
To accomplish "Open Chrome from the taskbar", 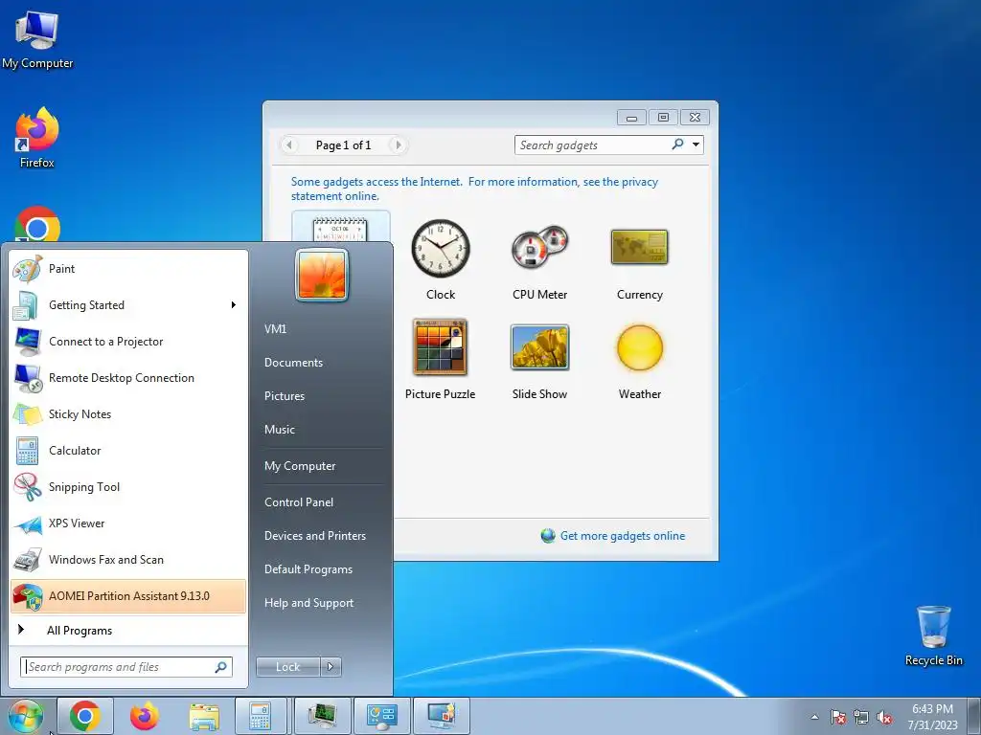I will [85, 716].
